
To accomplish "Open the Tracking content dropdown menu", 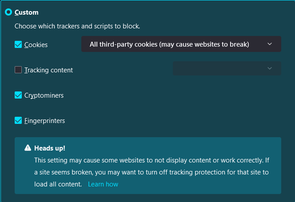I will tap(227, 68).
